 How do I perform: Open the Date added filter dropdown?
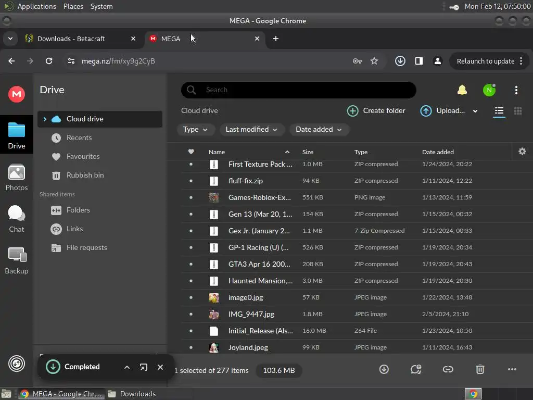click(x=319, y=130)
